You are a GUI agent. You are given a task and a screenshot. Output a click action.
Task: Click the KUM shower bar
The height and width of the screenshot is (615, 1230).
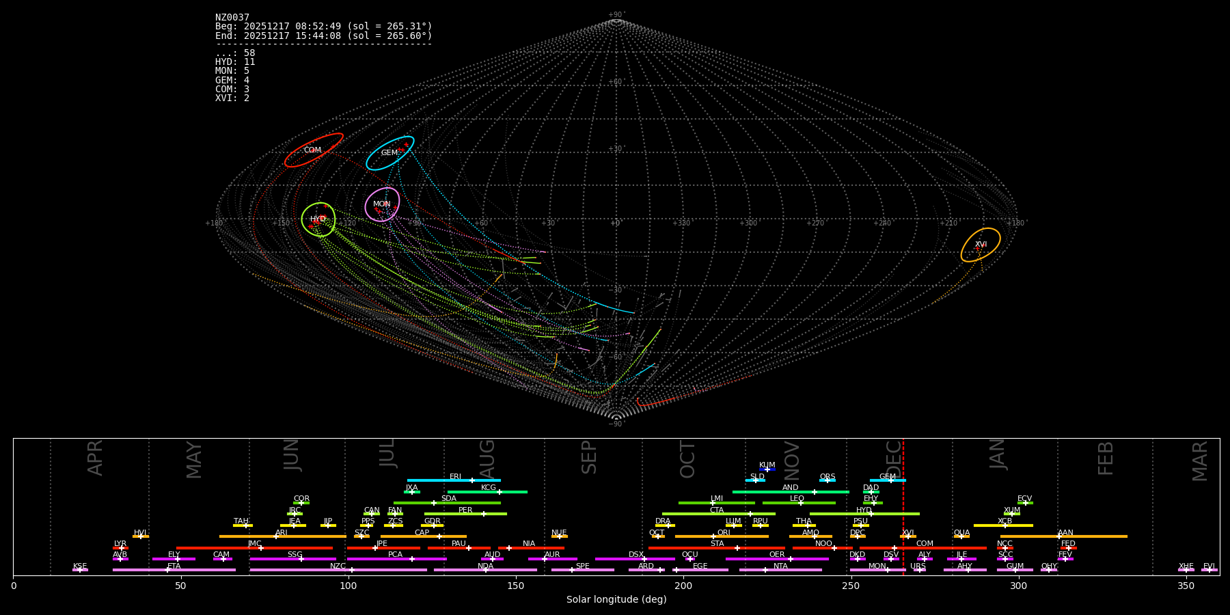(x=767, y=469)
